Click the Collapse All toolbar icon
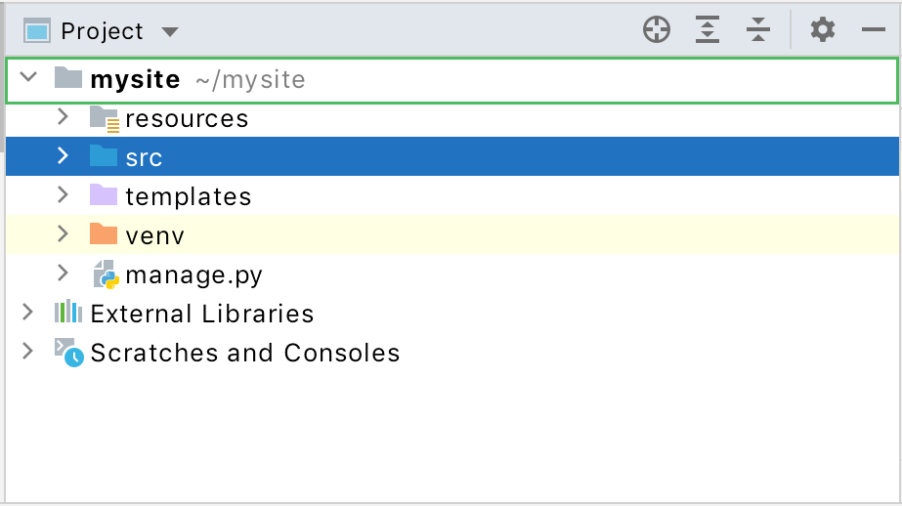The height and width of the screenshot is (506, 902). (758, 30)
